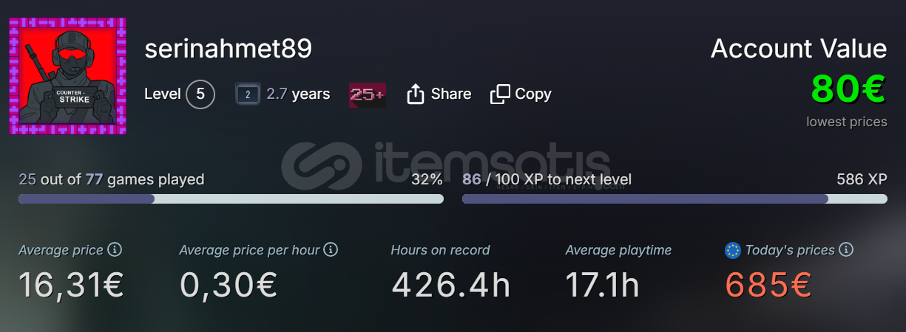
Task: Click the games played progress bar
Action: 231,198
